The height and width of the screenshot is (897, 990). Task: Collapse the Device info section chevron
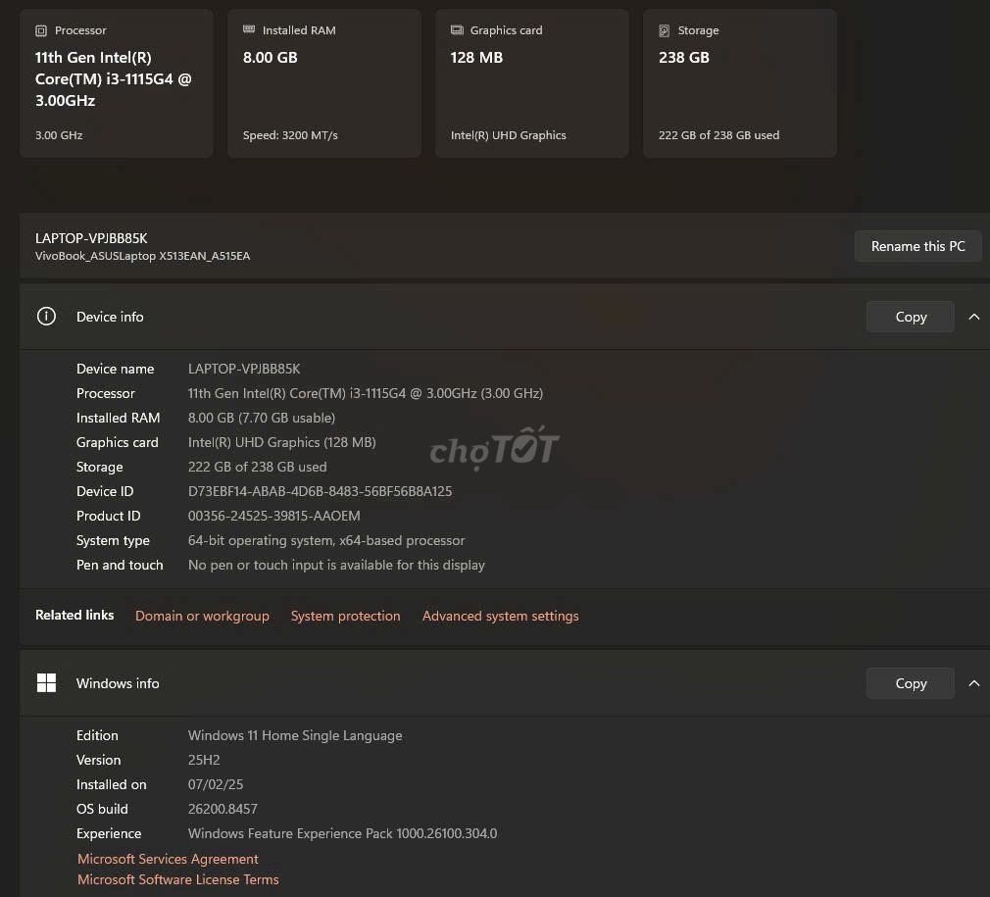click(x=974, y=317)
